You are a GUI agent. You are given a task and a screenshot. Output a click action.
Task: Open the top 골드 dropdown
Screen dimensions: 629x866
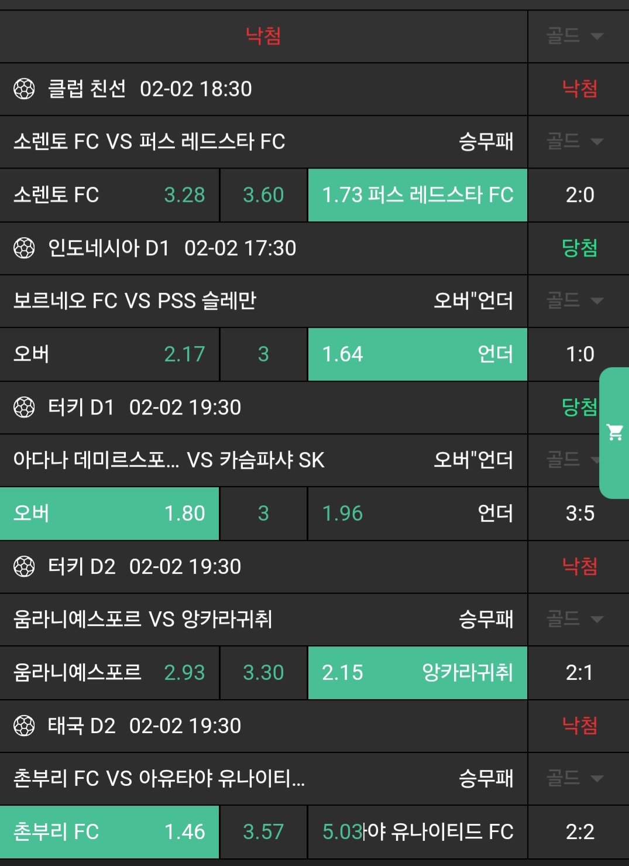[575, 36]
